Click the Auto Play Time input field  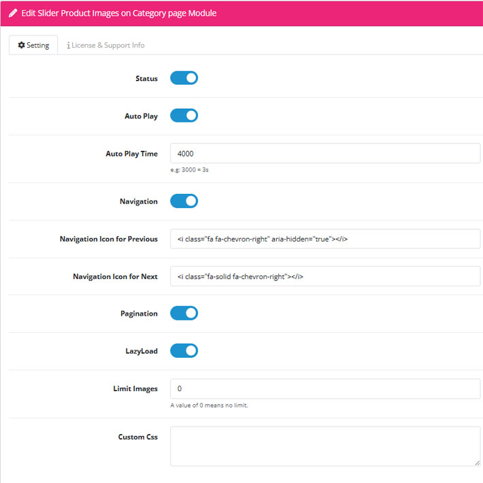(325, 153)
